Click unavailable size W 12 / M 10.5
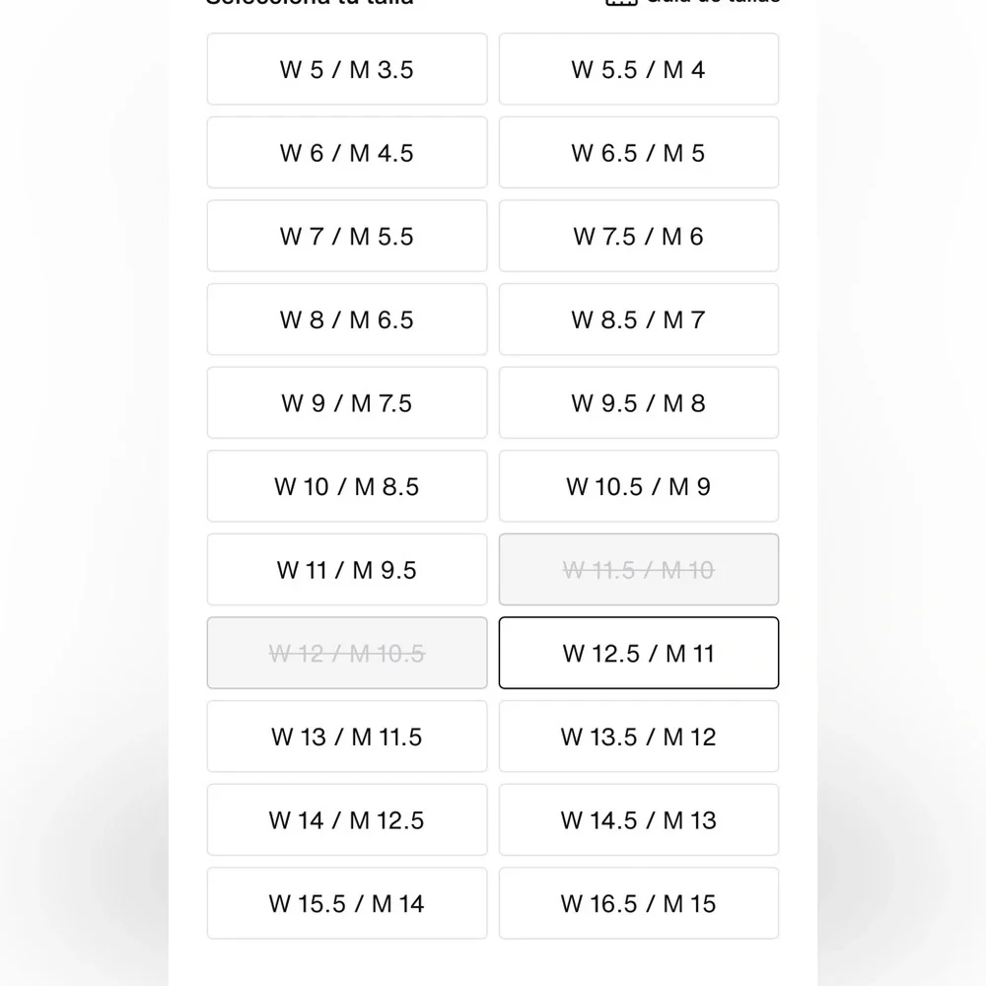Screen dimensions: 986x986 [347, 653]
